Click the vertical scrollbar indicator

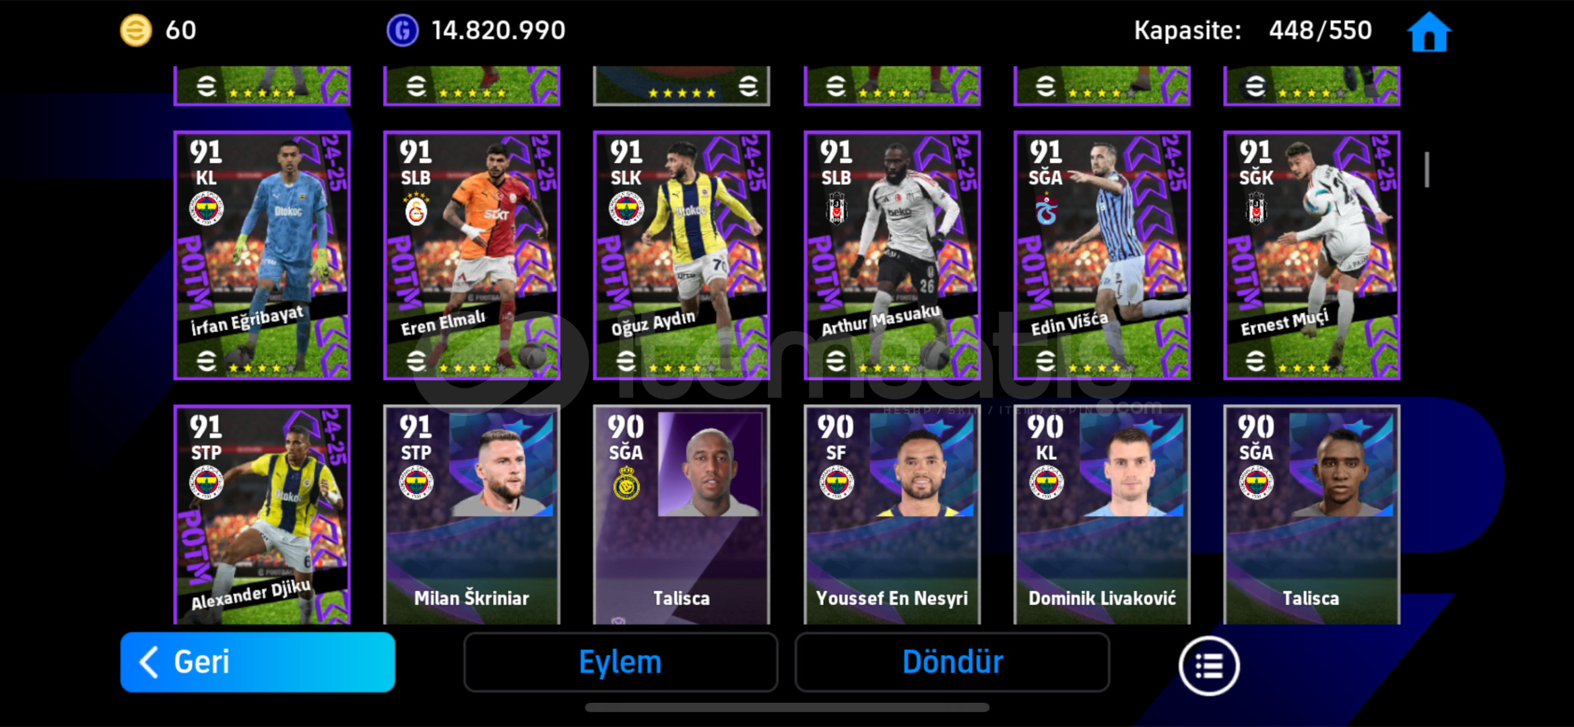[x=1427, y=170]
